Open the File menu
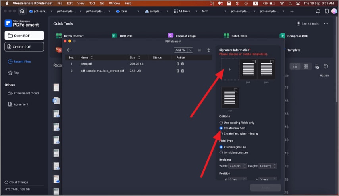Image resolution: width=339 pixels, height=196 pixels. (x=60, y=3)
